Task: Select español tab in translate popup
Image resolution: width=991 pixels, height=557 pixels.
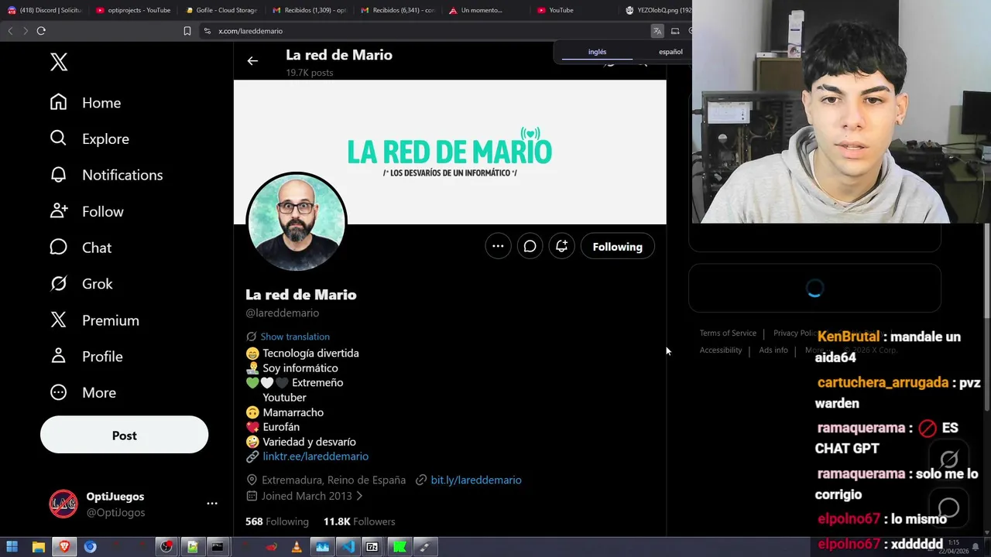Action: pyautogui.click(x=670, y=52)
